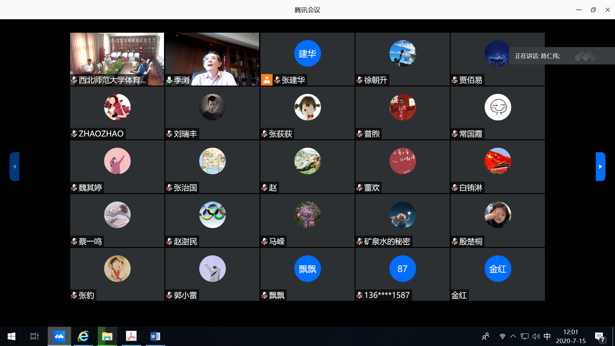Screen dimensions: 615x346
Task: Click the 建华 blue avatar
Action: 307,53
